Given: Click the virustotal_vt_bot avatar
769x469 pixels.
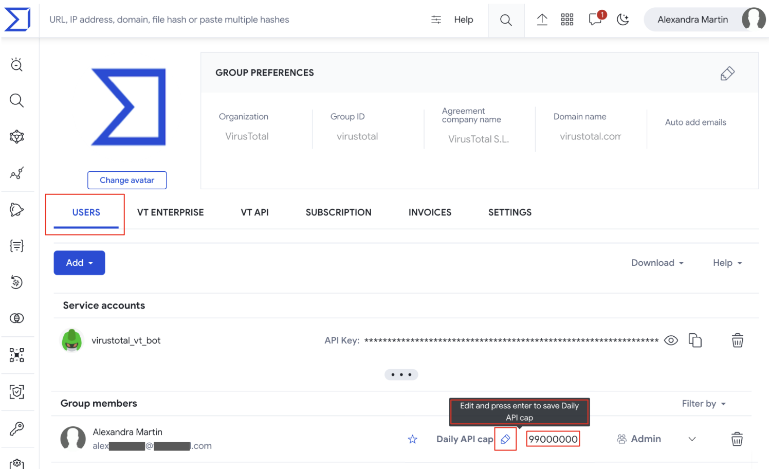Looking at the screenshot, I should pos(72,340).
